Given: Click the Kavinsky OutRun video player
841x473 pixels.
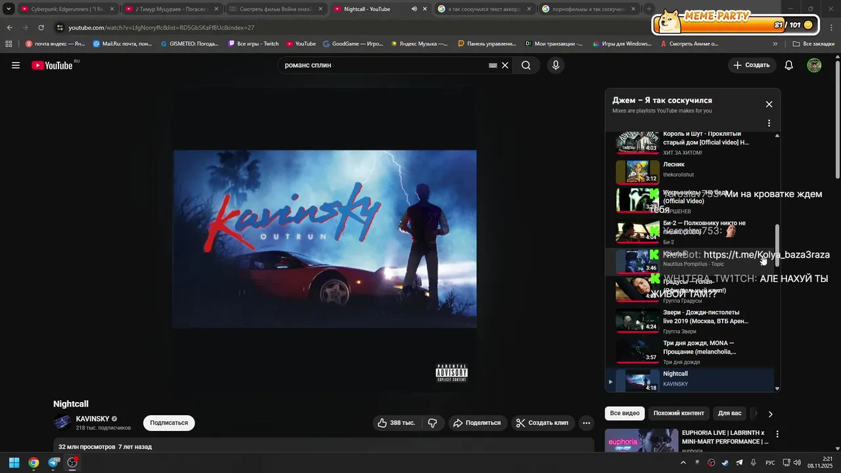Looking at the screenshot, I should point(325,239).
